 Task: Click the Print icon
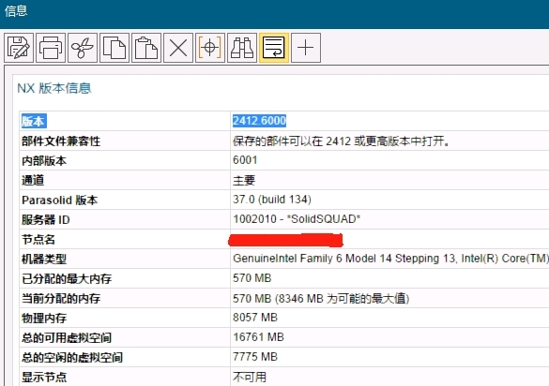click(x=51, y=48)
